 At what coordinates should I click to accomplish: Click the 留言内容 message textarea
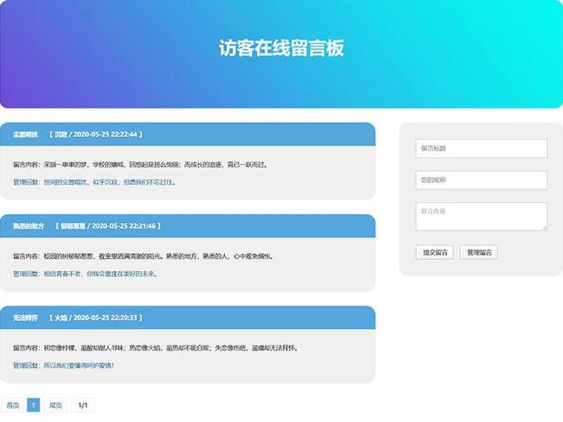pos(481,217)
